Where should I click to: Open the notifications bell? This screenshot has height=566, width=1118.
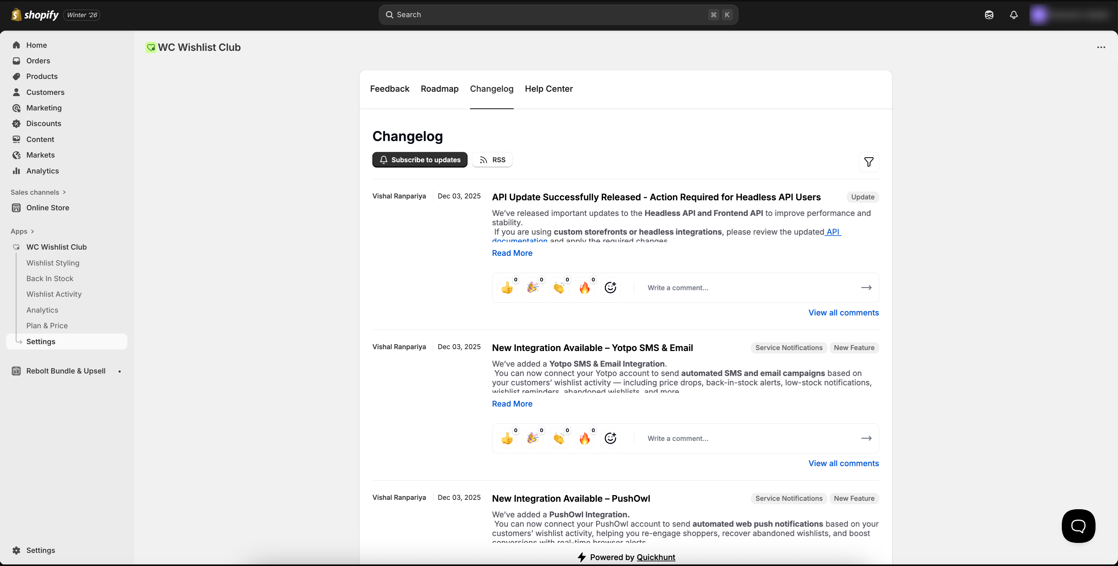[x=1013, y=14]
